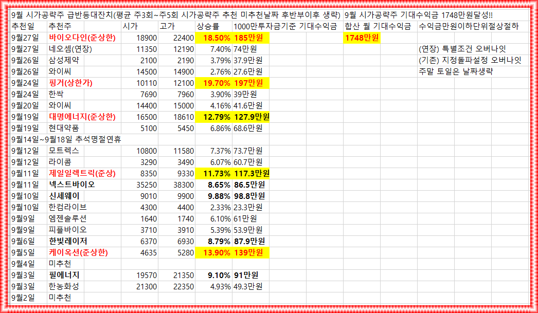Viewport: 538px width, 313px height.
Task: Click the highlighted 1748만원 total cell
Action: point(362,38)
